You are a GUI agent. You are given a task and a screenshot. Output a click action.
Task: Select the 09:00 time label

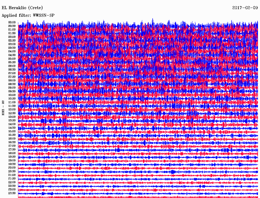(x=12, y=88)
